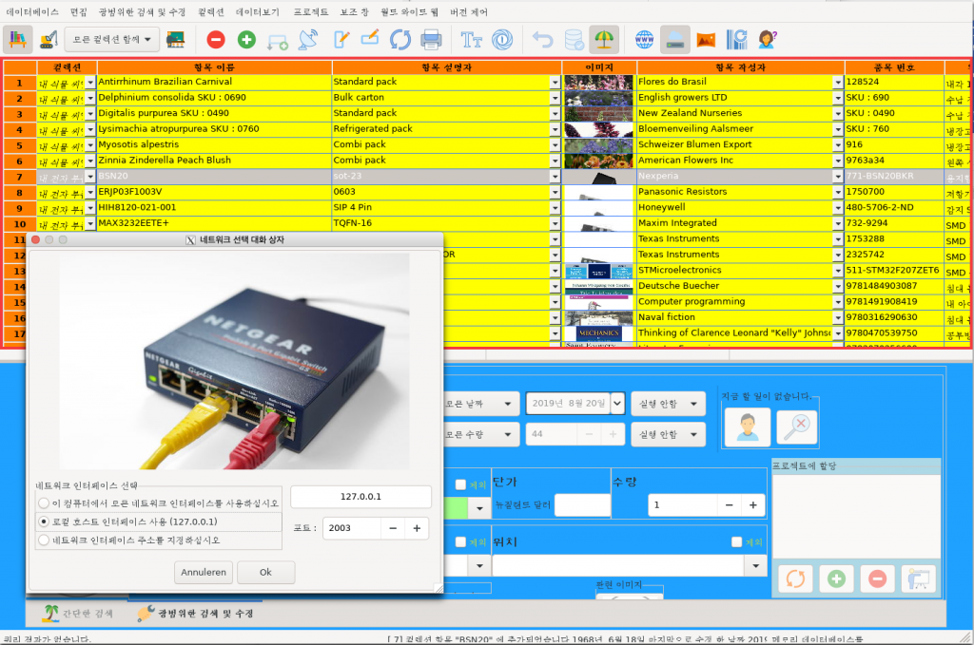
Task: Click the 뉴질랜드 달러 price input field
Action: point(582,504)
